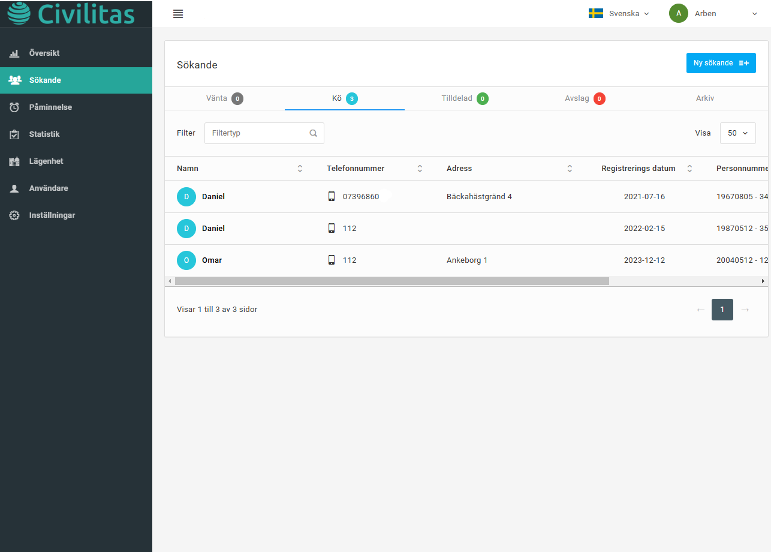Open Inställningar gear settings
Viewport: 771px width, 552px height.
pos(52,215)
